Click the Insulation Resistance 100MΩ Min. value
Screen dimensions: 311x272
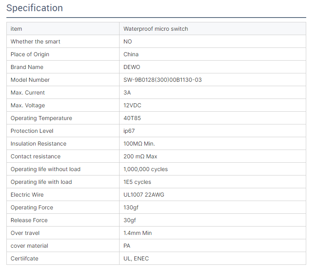(x=139, y=144)
